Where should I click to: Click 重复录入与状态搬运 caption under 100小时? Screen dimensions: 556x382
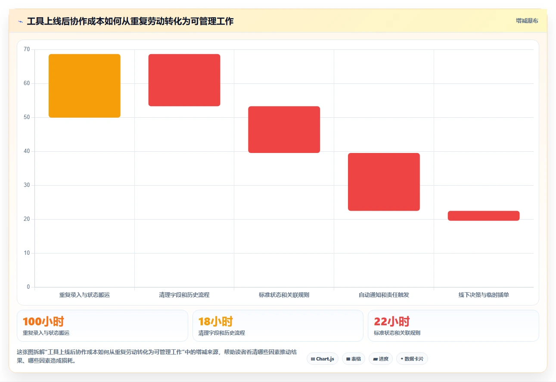[46, 333]
